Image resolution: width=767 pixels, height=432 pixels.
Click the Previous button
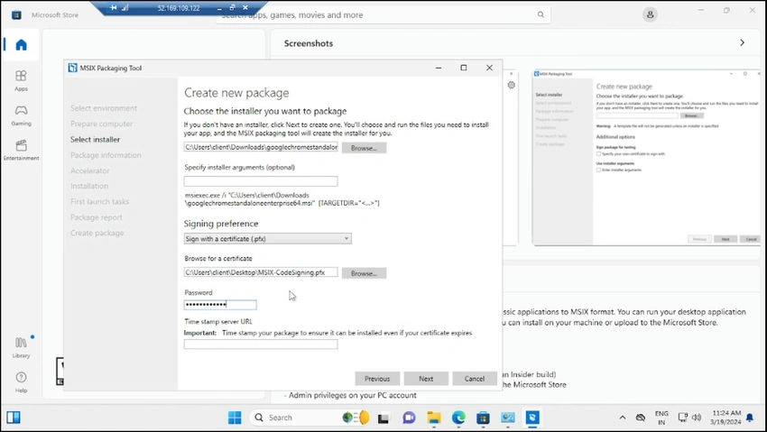(x=377, y=379)
